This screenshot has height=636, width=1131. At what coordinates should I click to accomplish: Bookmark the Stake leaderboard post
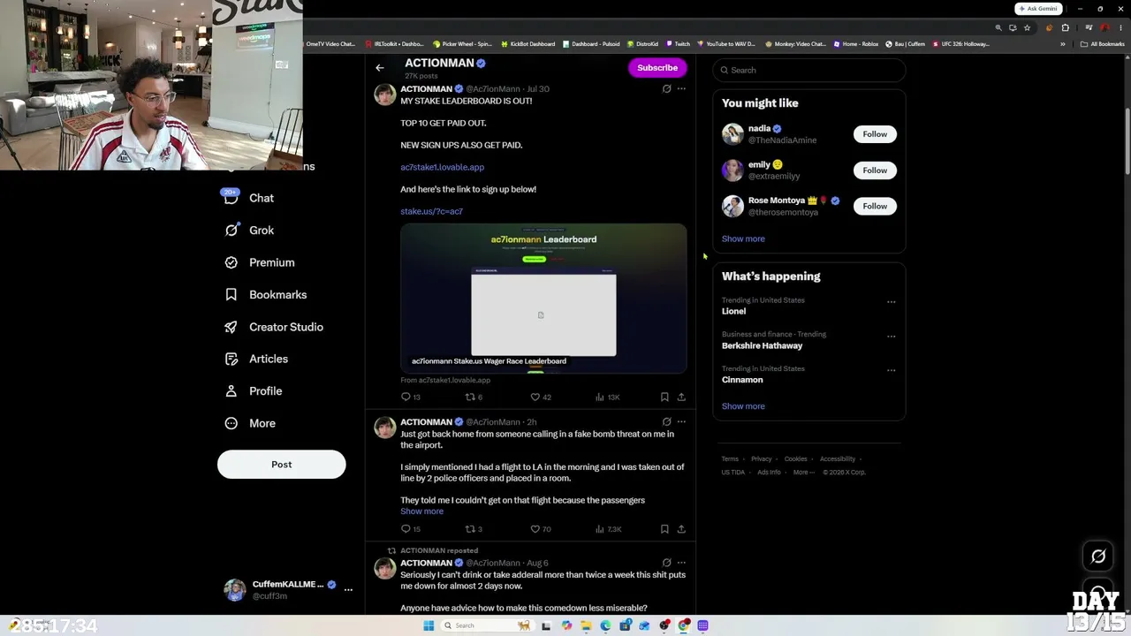click(x=664, y=397)
